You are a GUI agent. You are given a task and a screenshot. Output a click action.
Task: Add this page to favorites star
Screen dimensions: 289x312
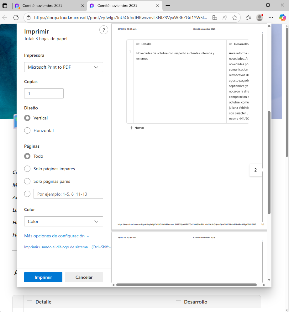point(235,18)
